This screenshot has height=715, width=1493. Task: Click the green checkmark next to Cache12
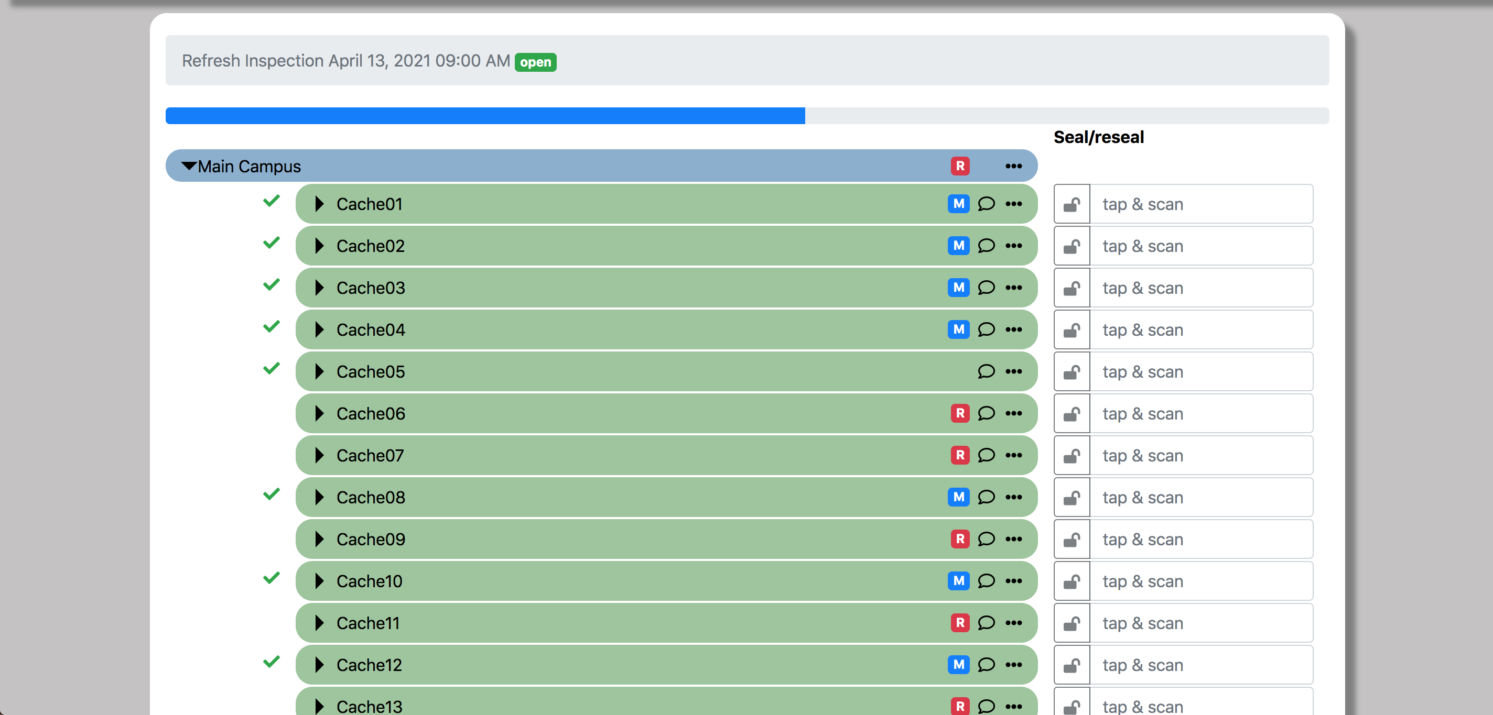tap(271, 662)
